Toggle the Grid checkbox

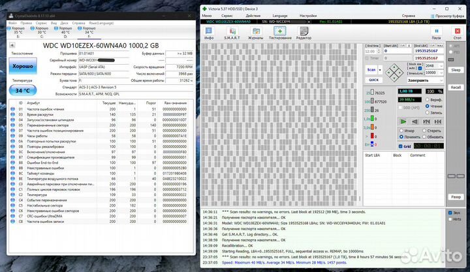399,146
